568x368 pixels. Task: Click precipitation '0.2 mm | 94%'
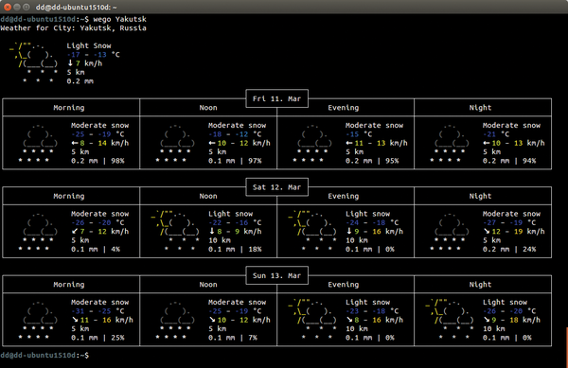509,161
